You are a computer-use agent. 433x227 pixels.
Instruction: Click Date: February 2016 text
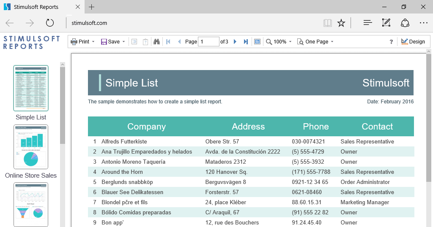pyautogui.click(x=390, y=102)
